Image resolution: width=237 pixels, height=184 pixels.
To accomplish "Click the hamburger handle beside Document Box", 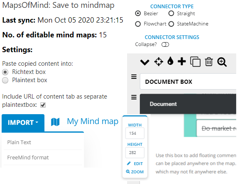I will click(x=134, y=77).
